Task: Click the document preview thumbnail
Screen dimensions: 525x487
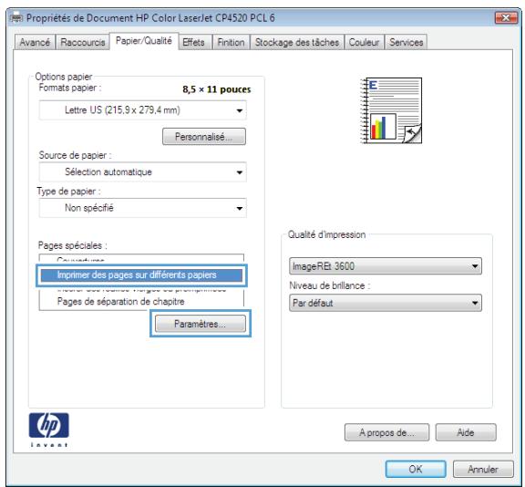Action: [391, 110]
